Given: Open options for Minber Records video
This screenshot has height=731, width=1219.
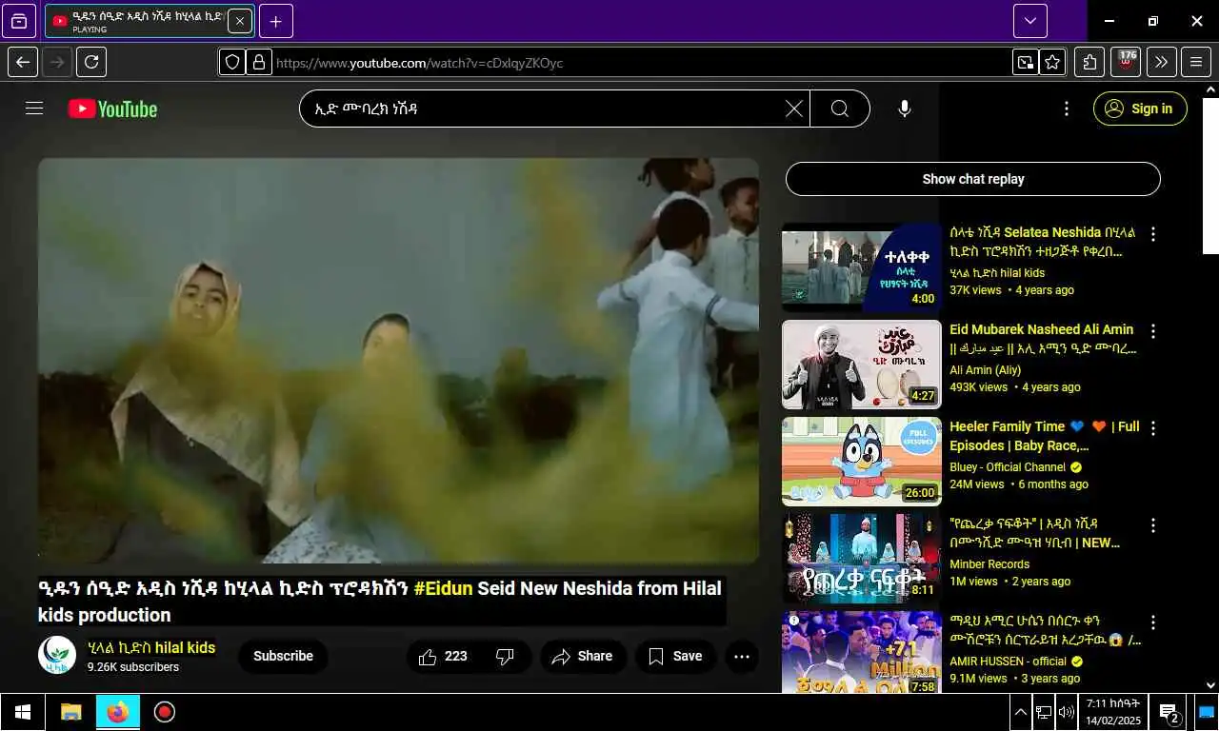Looking at the screenshot, I should [x=1153, y=525].
